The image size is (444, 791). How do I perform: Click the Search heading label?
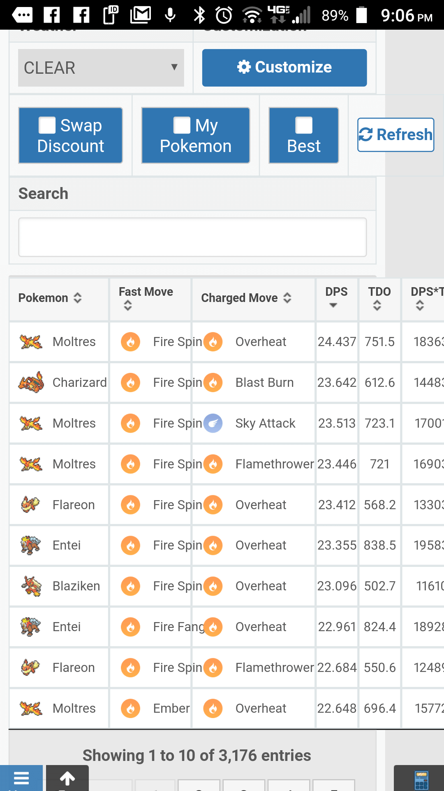pos(43,194)
